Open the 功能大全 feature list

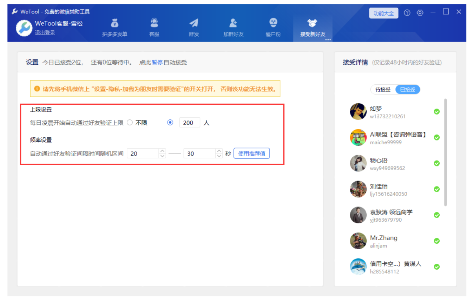[384, 13]
